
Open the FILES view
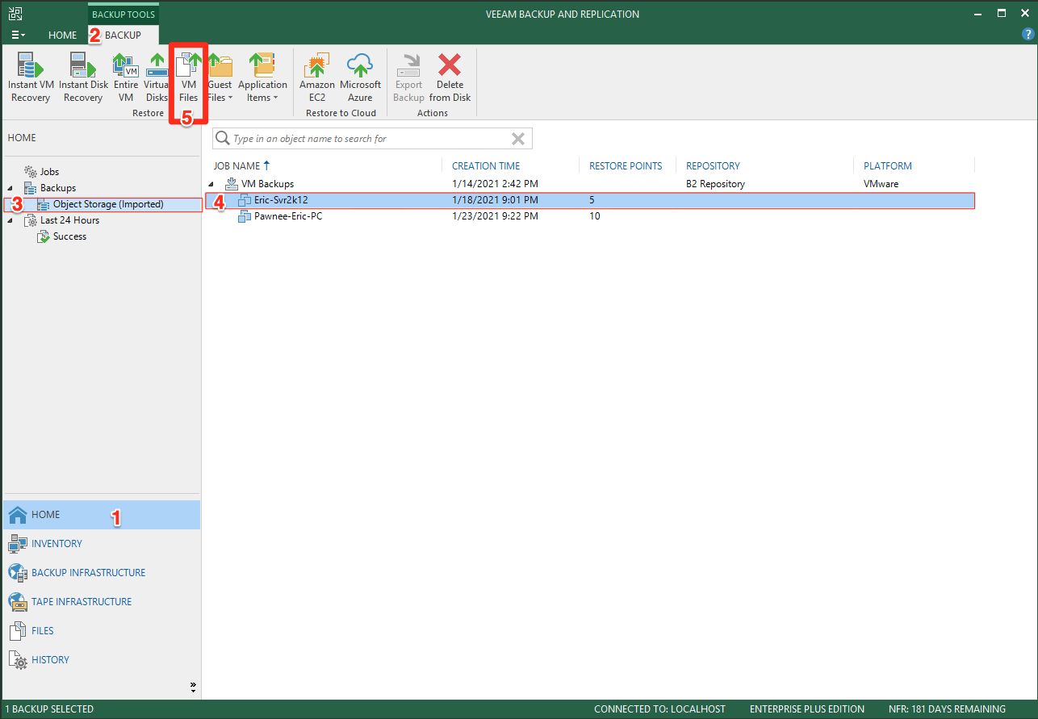pyautogui.click(x=102, y=631)
